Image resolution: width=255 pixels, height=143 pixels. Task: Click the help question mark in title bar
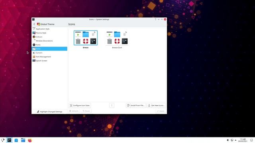coord(155,19)
